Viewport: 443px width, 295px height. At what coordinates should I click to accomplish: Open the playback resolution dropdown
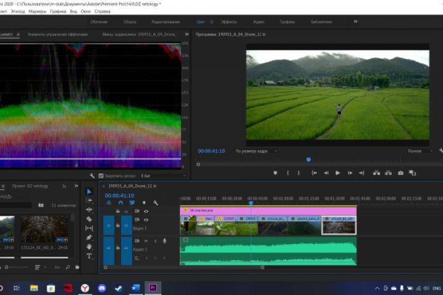coord(420,151)
